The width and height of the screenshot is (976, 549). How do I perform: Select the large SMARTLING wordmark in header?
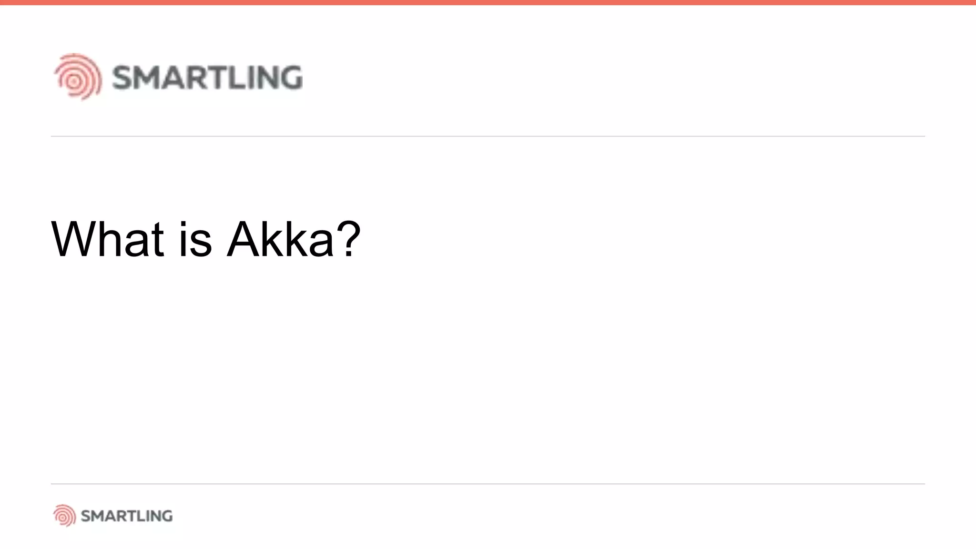coord(207,78)
